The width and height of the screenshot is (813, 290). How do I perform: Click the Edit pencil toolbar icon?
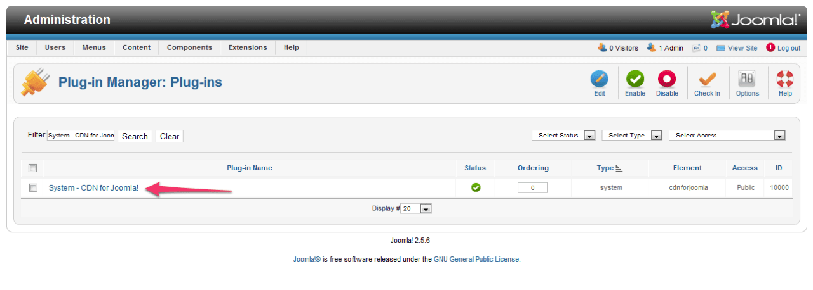click(x=600, y=79)
